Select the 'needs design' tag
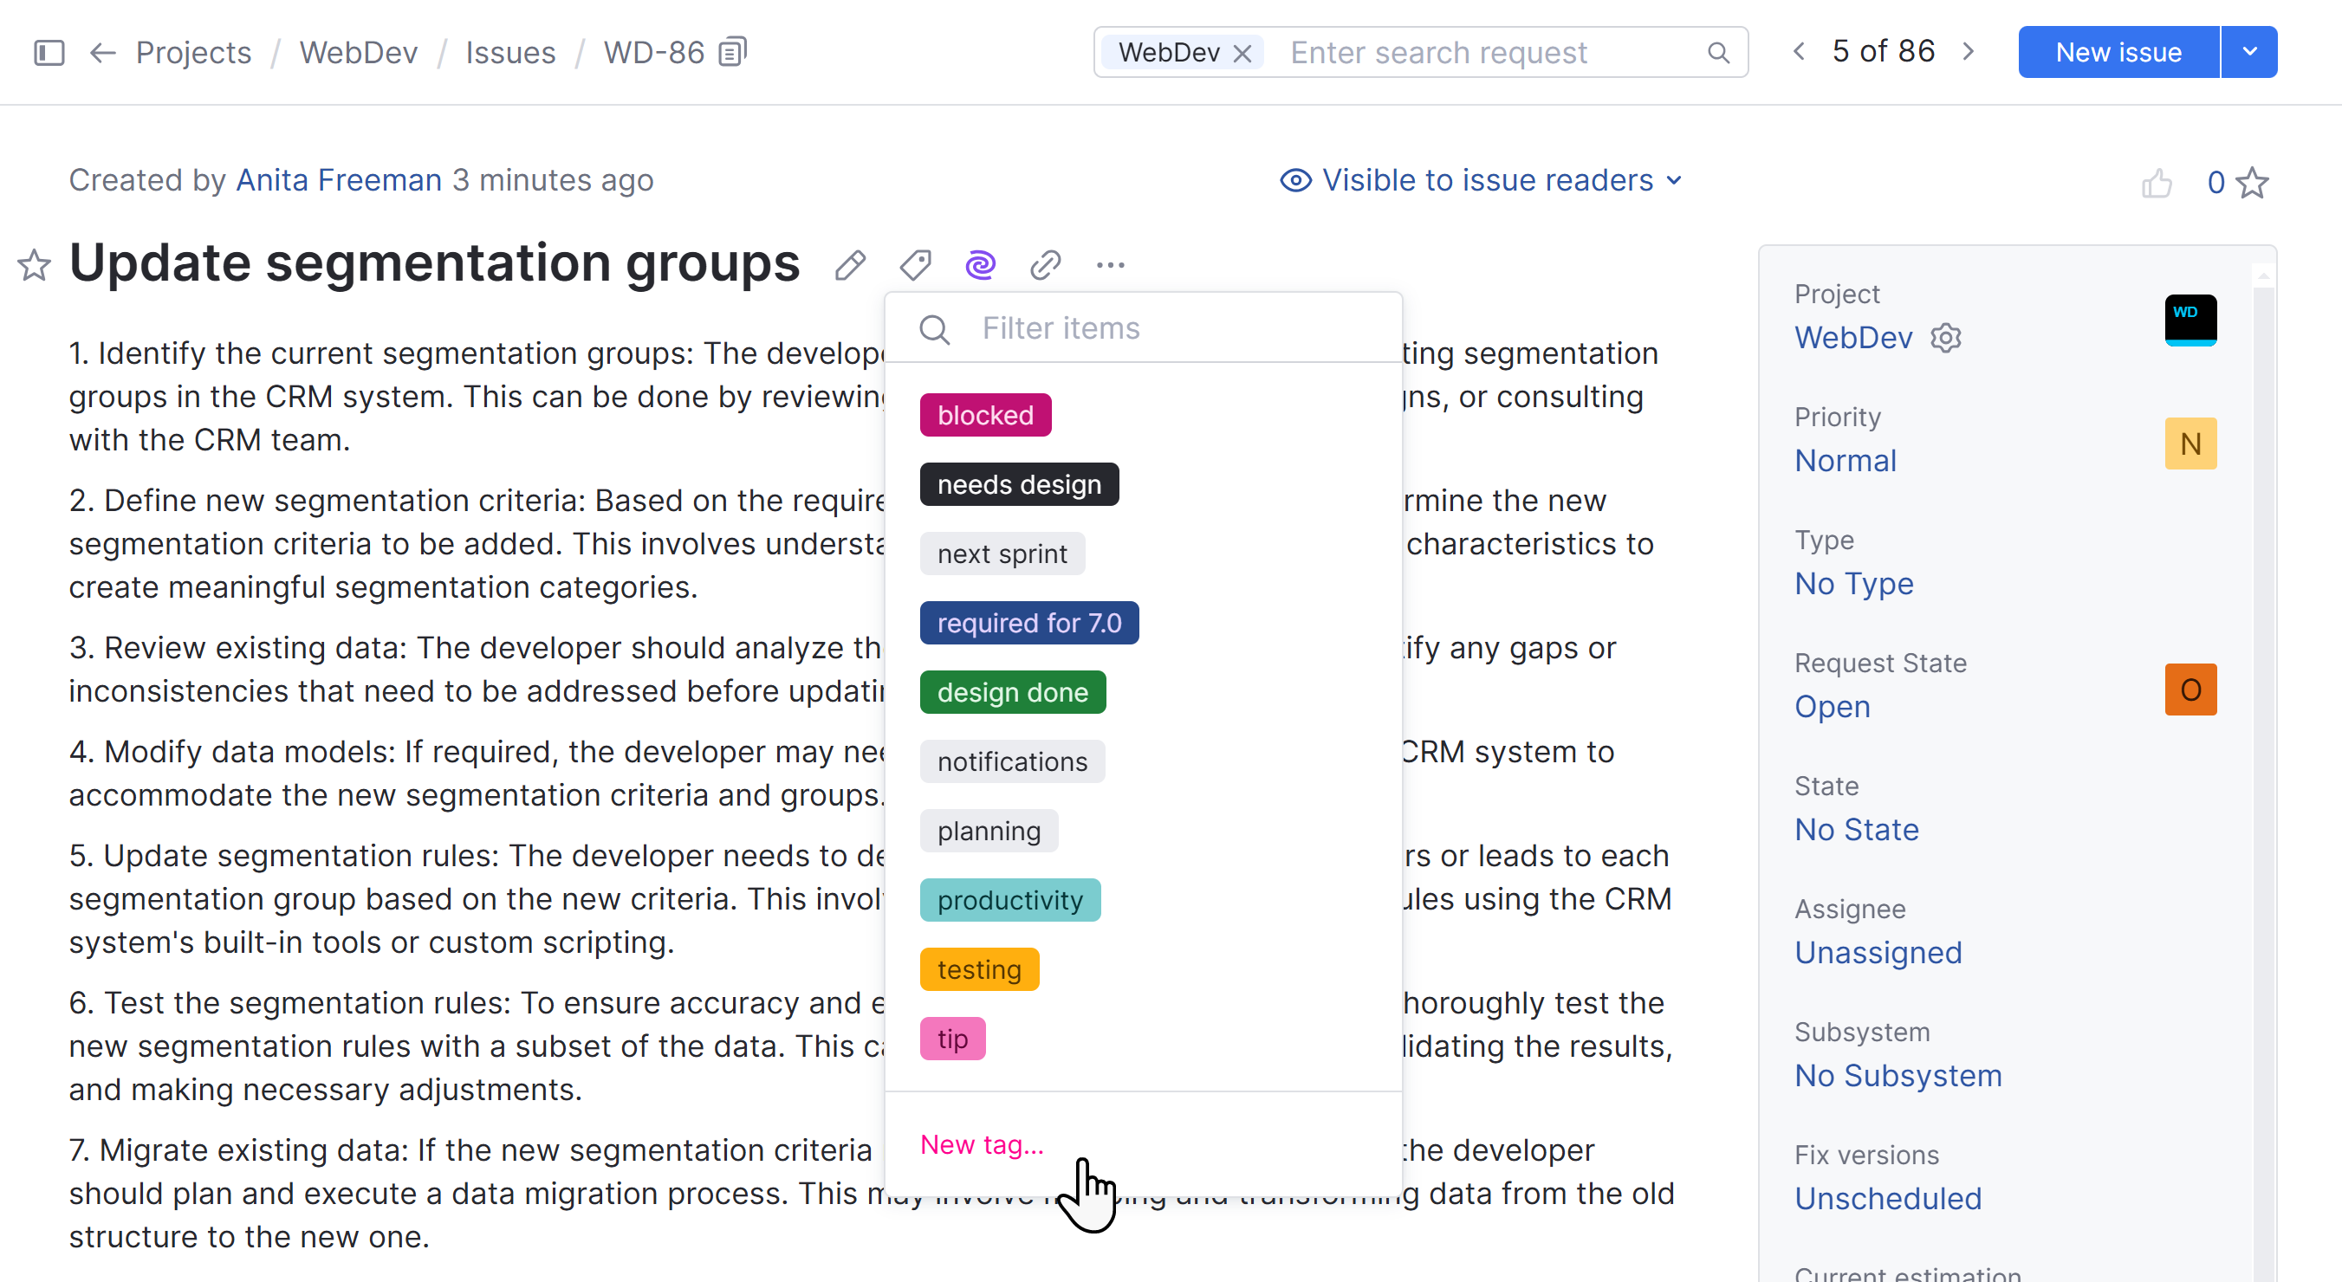Image resolution: width=2342 pixels, height=1282 pixels. click(x=1019, y=484)
